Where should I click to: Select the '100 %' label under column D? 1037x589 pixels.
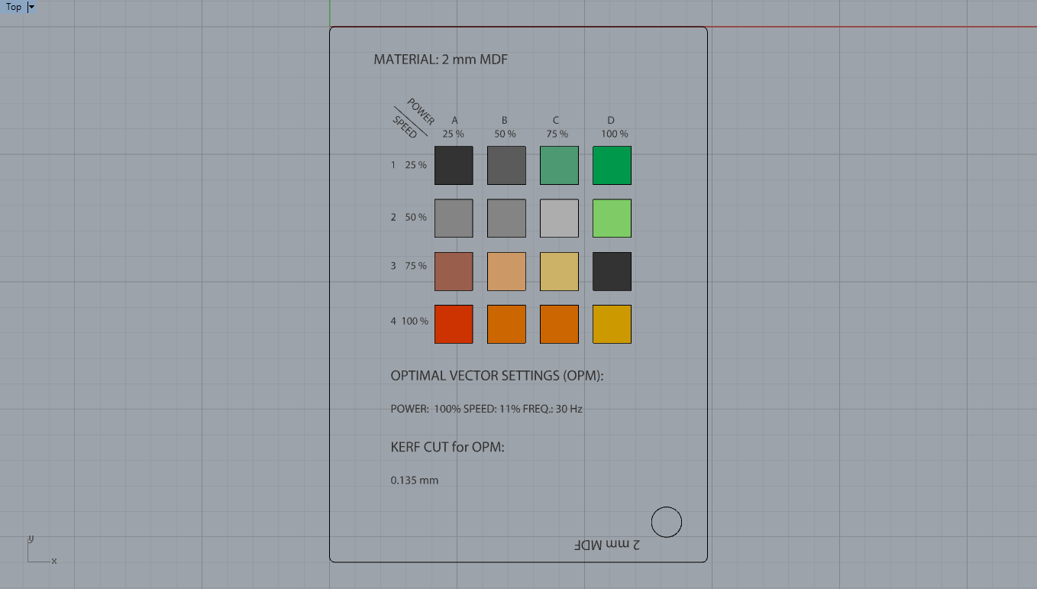coord(615,134)
